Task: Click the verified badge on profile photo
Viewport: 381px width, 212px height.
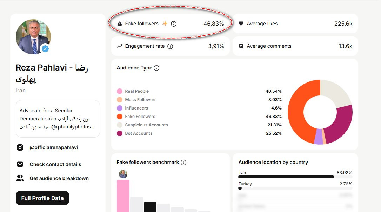Action: [x=45, y=49]
